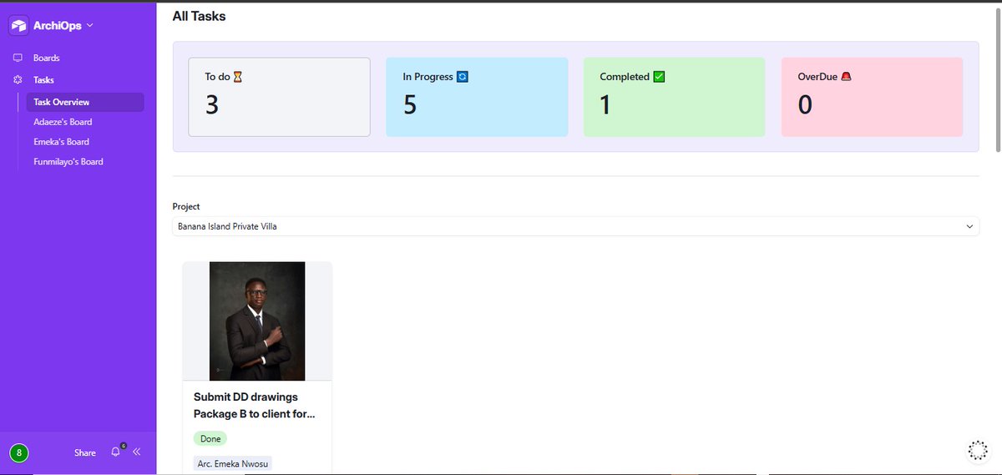This screenshot has width=1002, height=475.
Task: Click the Project field label
Action: (186, 206)
